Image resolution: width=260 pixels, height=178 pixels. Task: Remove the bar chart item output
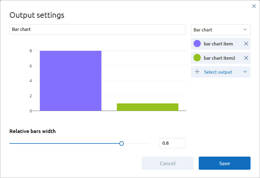click(246, 44)
